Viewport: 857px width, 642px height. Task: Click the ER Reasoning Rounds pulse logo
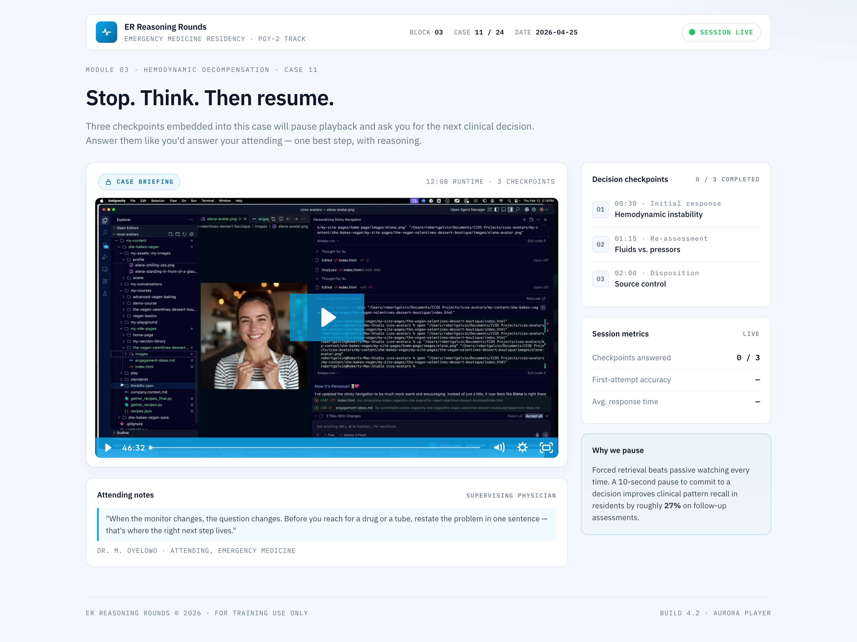pos(107,32)
